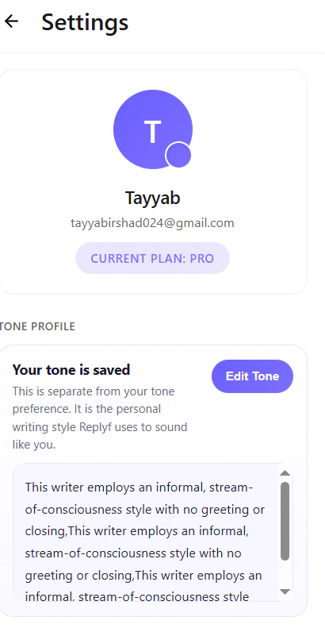Click the "Your tone is saved" heading
This screenshot has height=632, width=325.
(71, 370)
